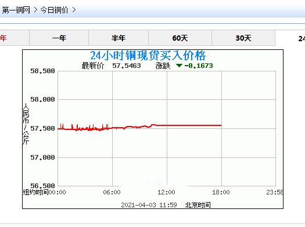Switch to the 60天 tab

click(x=180, y=38)
